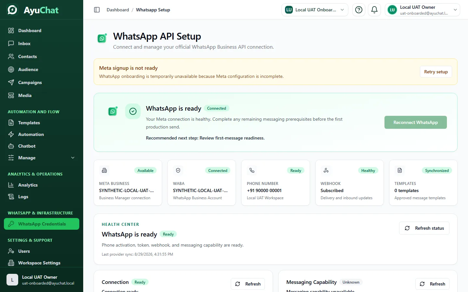Viewport: 468px width, 292px height.
Task: Click the Workspace Settings building icon
Action: click(11, 263)
